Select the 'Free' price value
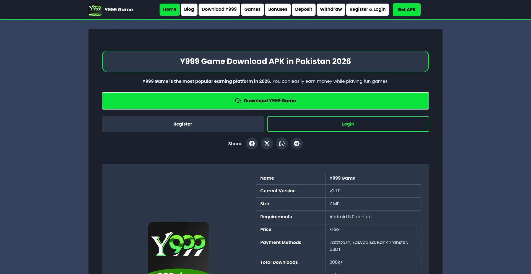 click(x=334, y=230)
